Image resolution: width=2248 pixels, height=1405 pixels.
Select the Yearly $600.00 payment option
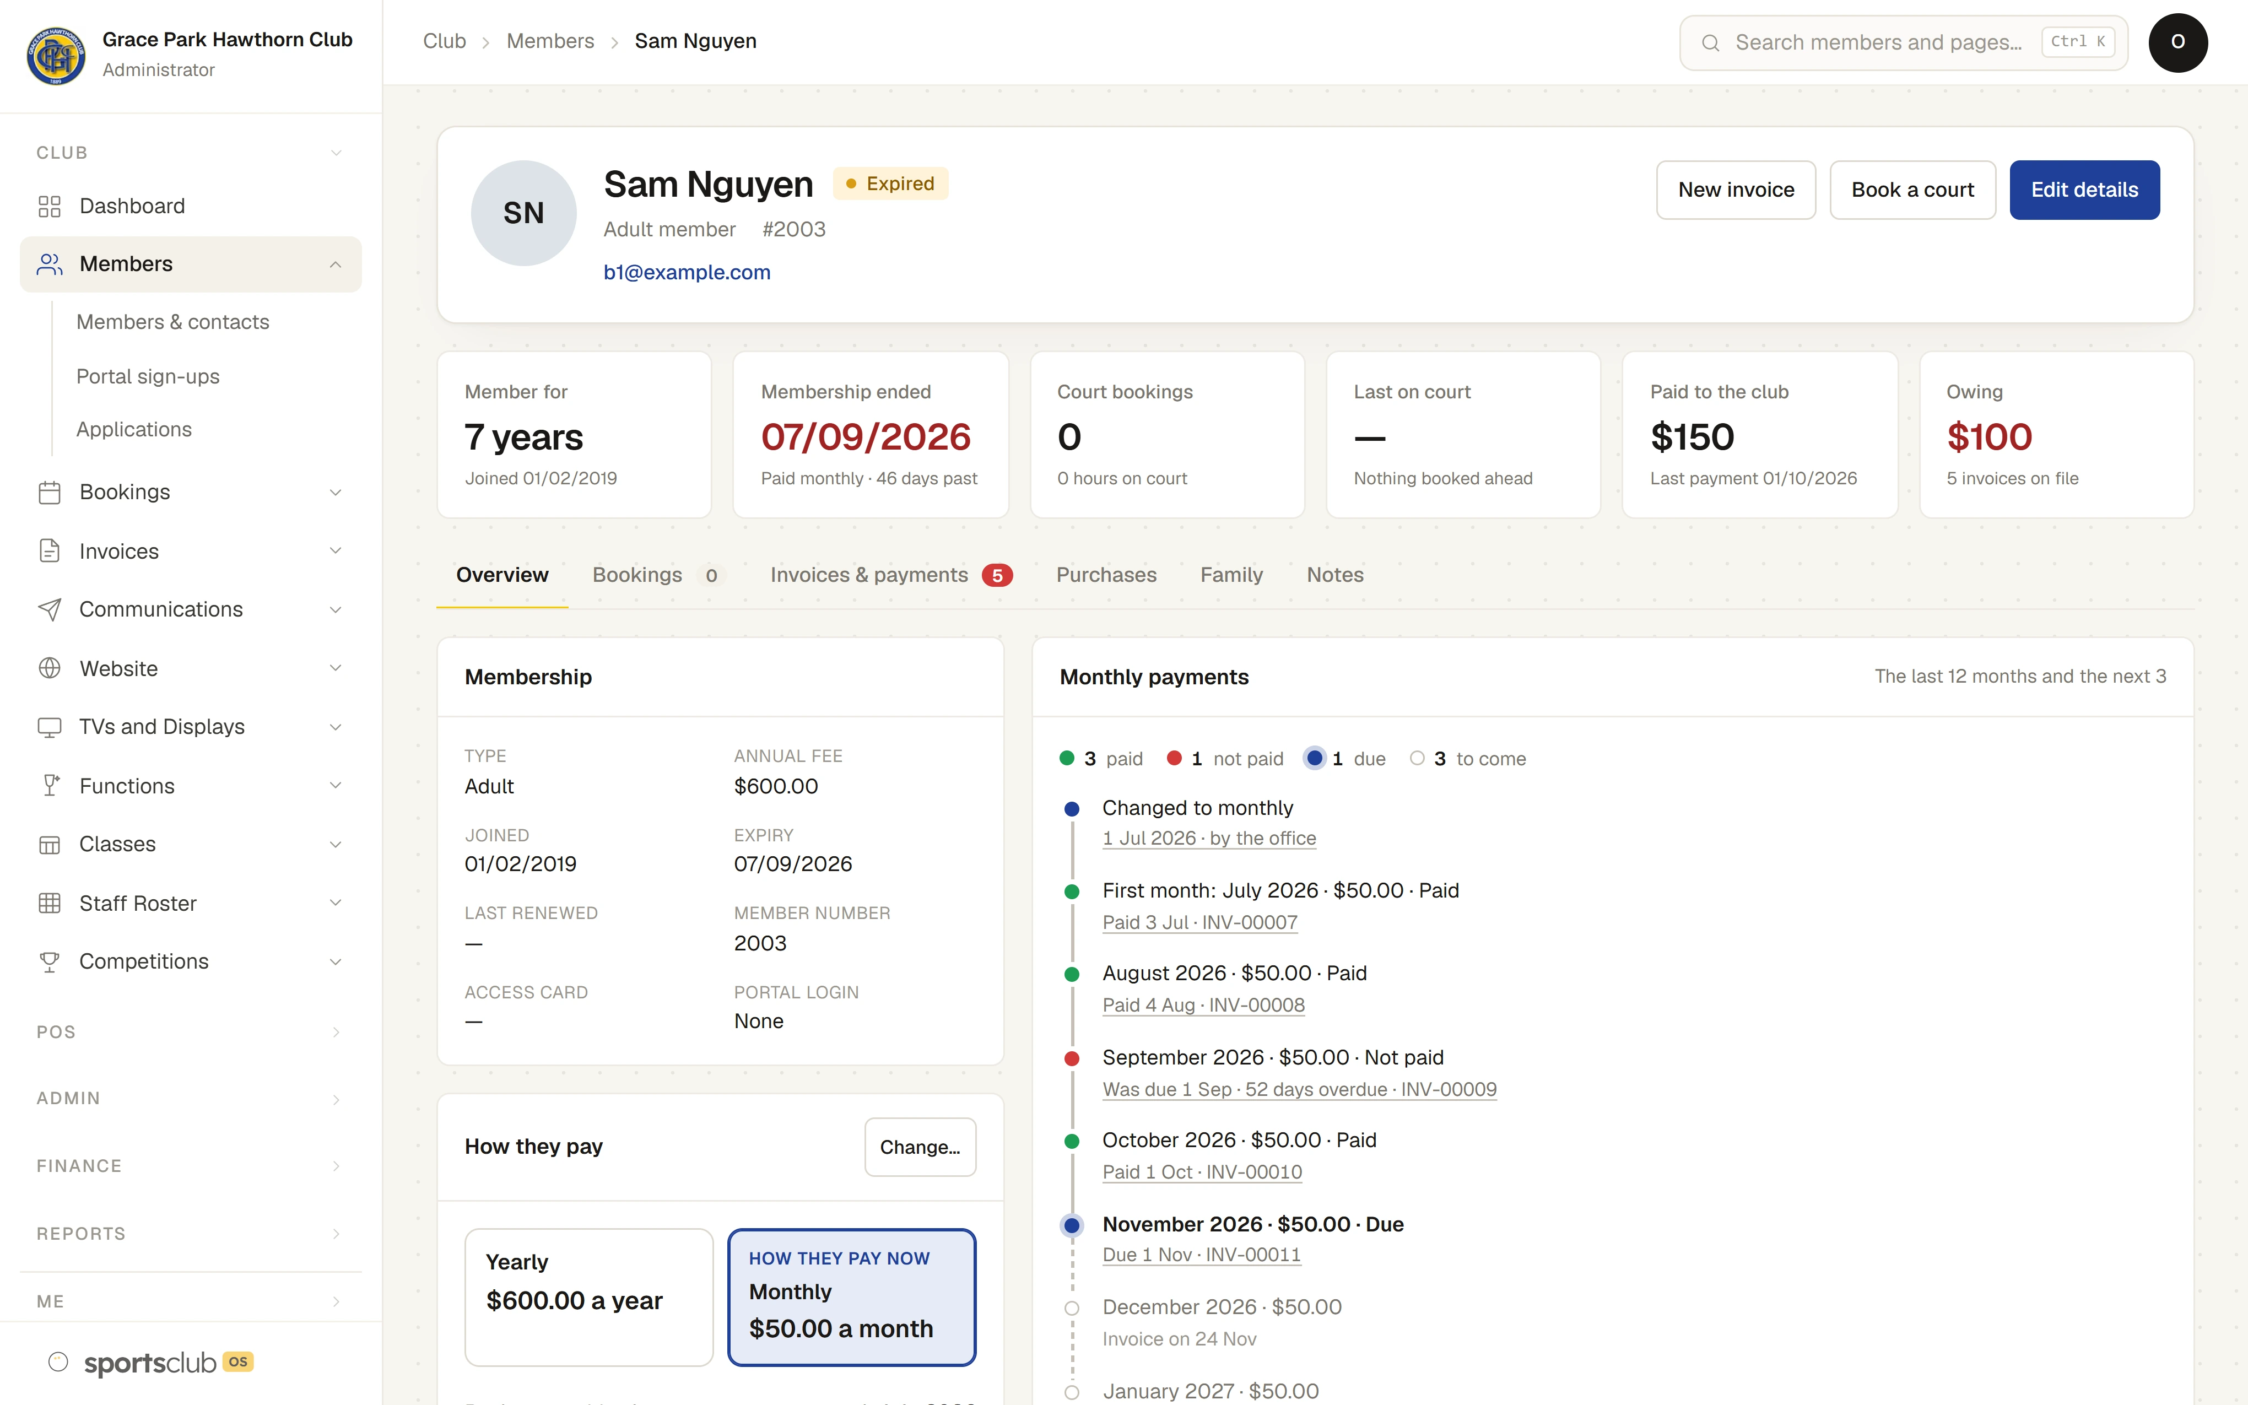(x=589, y=1297)
